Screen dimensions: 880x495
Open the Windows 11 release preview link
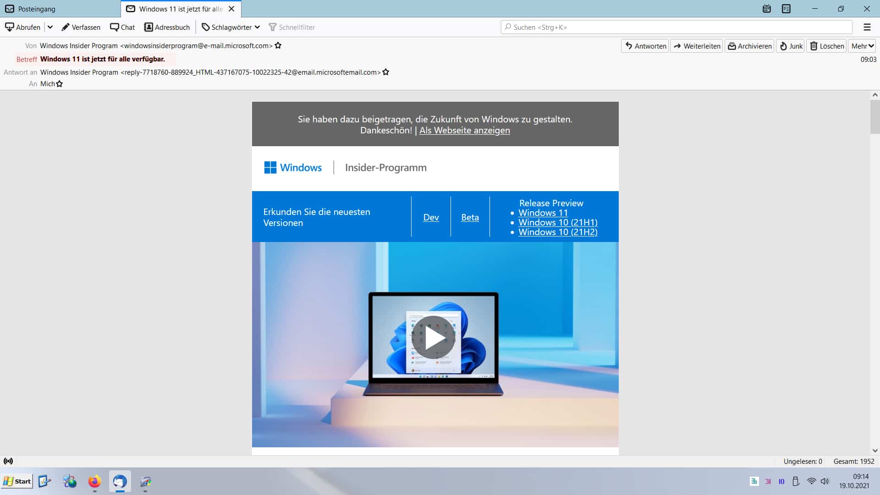click(543, 213)
